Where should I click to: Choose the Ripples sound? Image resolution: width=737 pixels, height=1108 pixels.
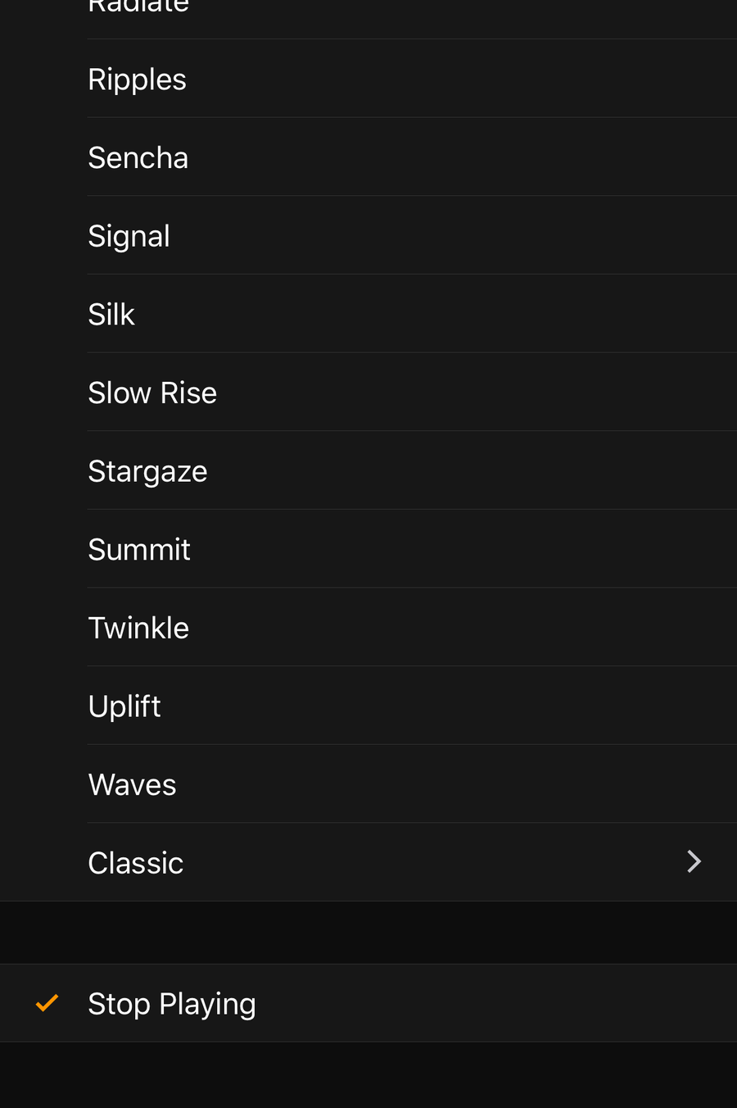pos(368,79)
